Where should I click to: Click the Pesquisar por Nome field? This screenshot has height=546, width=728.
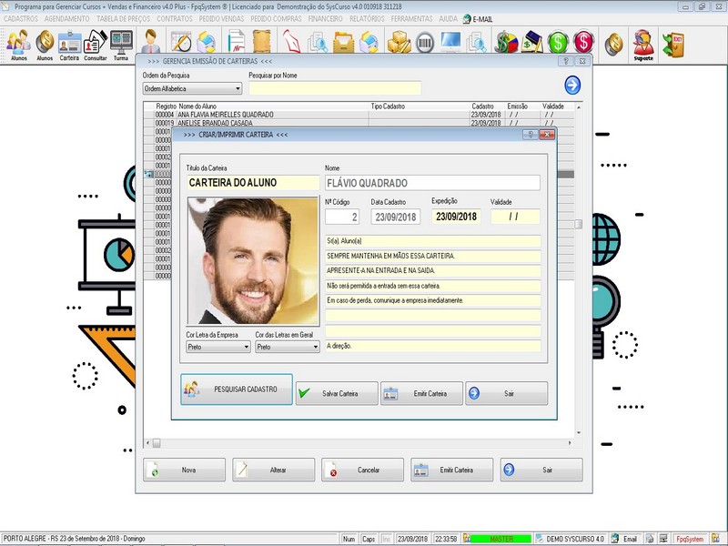click(x=334, y=88)
